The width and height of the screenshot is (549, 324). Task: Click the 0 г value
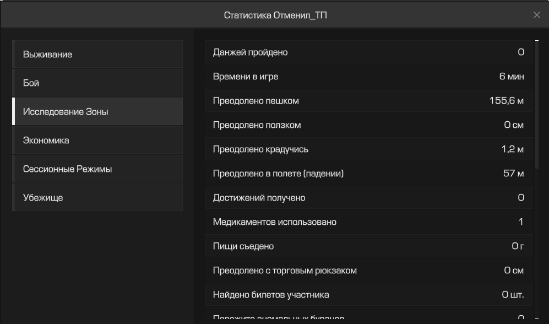518,246
